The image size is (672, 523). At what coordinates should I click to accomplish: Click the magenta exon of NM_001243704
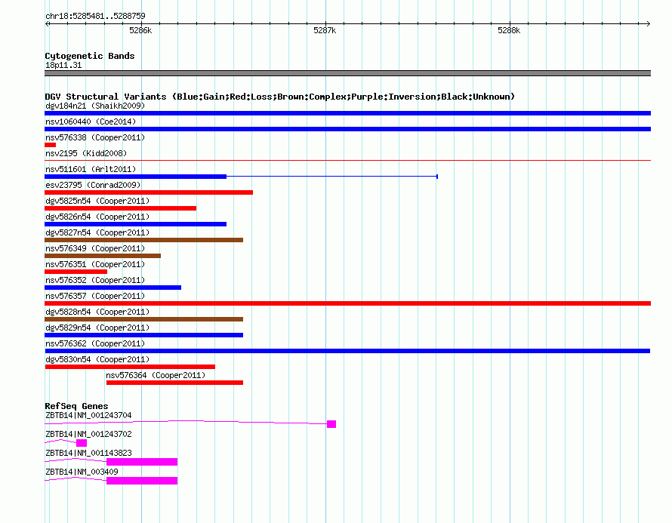(331, 424)
